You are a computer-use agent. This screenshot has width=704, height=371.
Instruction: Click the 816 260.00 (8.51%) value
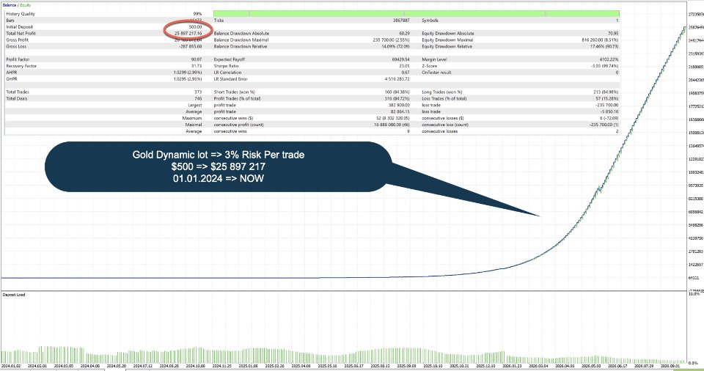click(600, 40)
